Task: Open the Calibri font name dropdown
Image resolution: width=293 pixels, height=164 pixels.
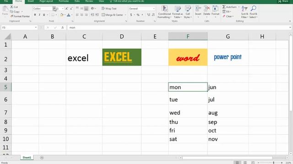Action: point(54,9)
